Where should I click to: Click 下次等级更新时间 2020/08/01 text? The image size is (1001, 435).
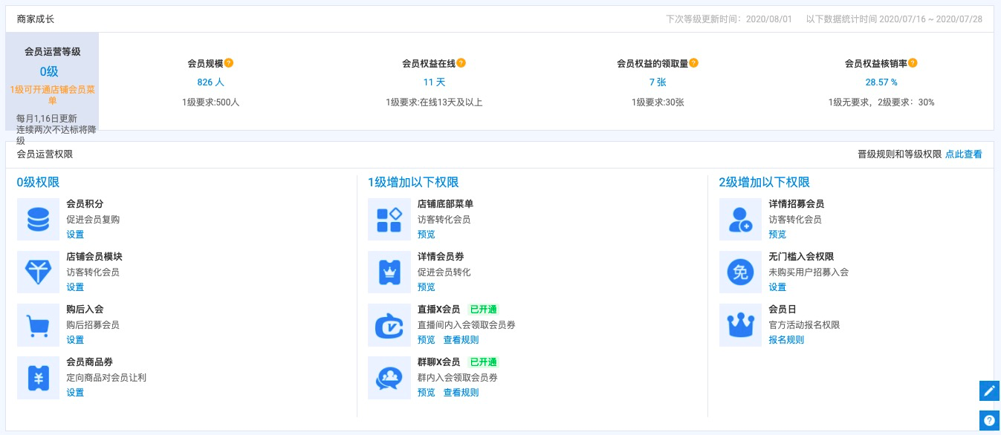pyautogui.click(x=730, y=19)
